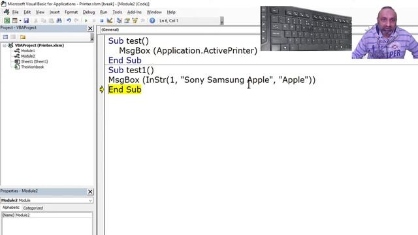Open the Properties Window toolbar icon
Image resolution: width=418 pixels, height=235 pixels.
[x=127, y=20]
